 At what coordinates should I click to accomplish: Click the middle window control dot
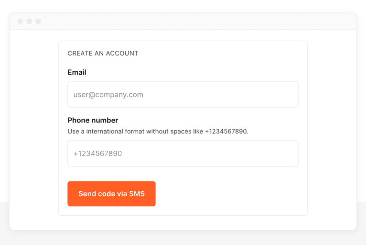[x=29, y=22]
